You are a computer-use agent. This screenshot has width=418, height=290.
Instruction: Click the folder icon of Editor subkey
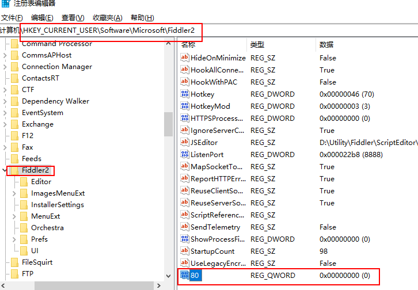24,182
